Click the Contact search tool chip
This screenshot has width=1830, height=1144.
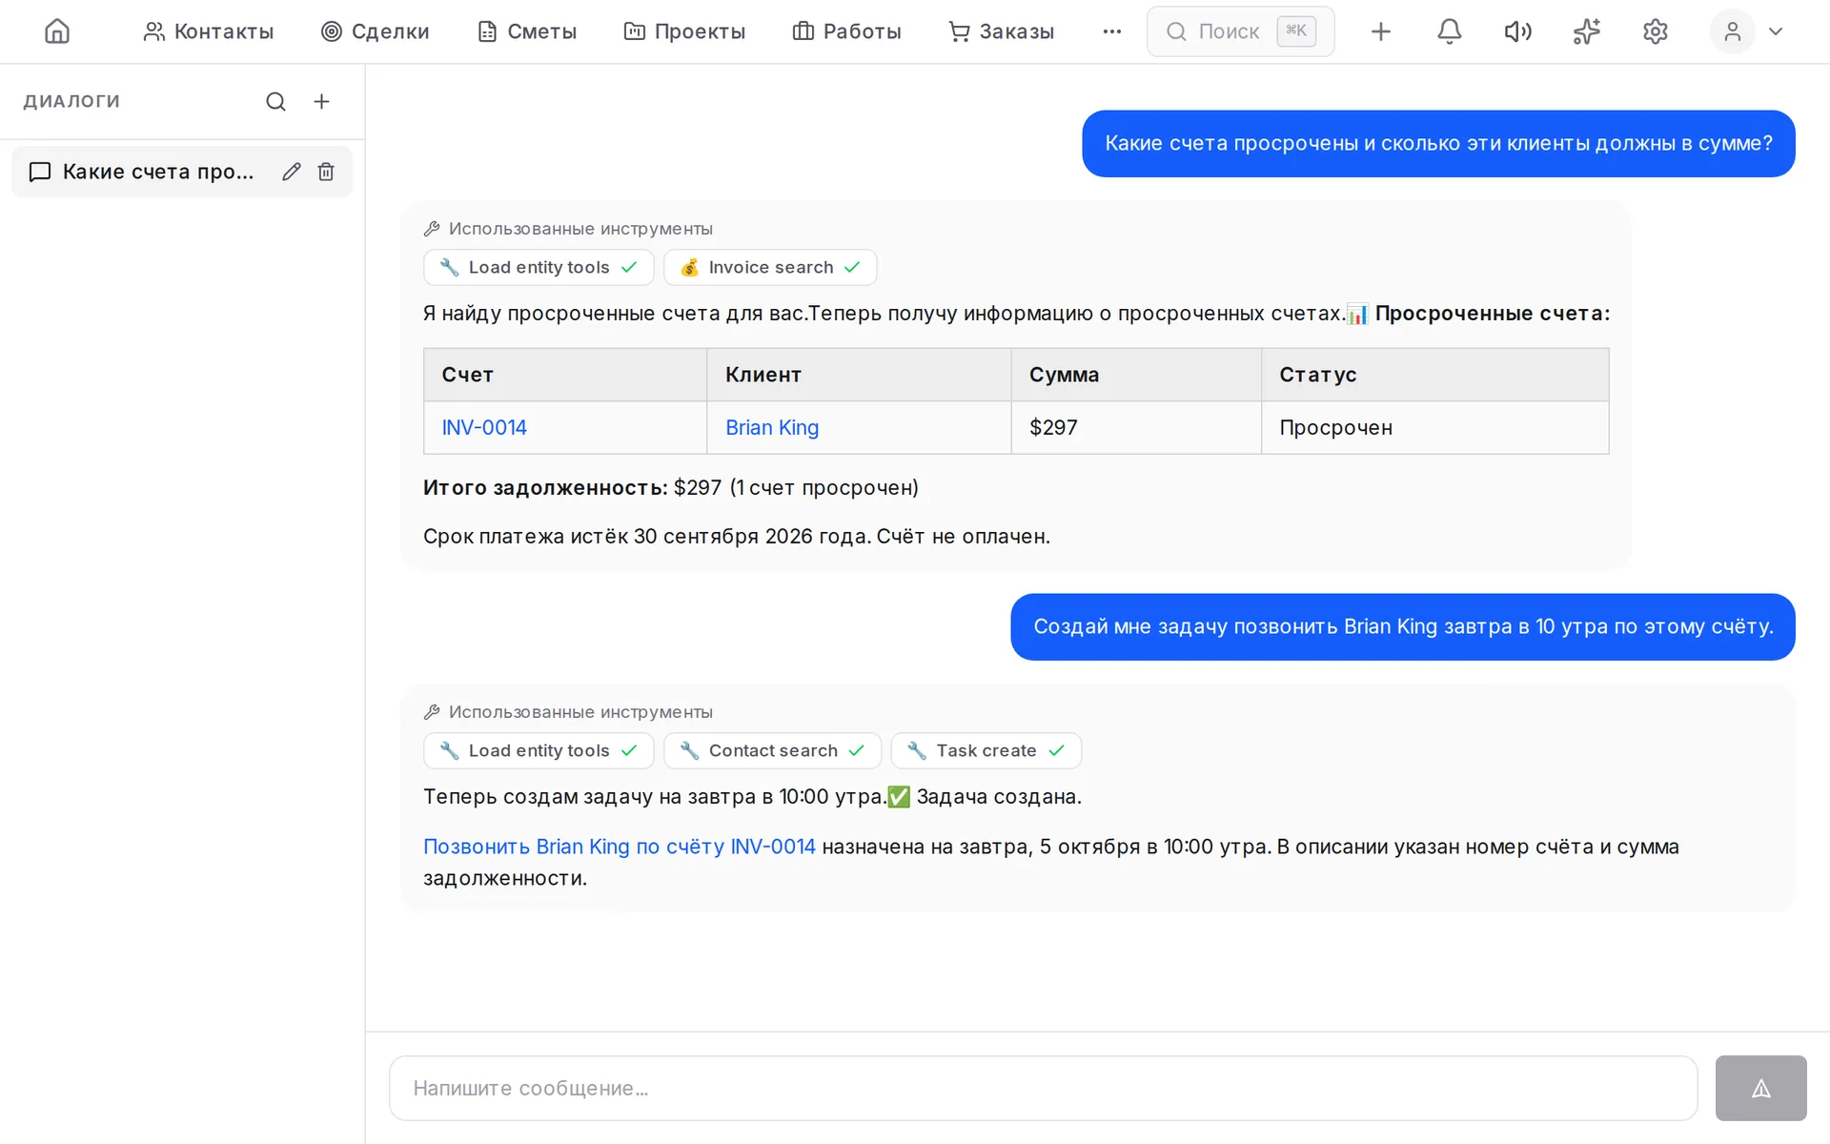(x=772, y=750)
